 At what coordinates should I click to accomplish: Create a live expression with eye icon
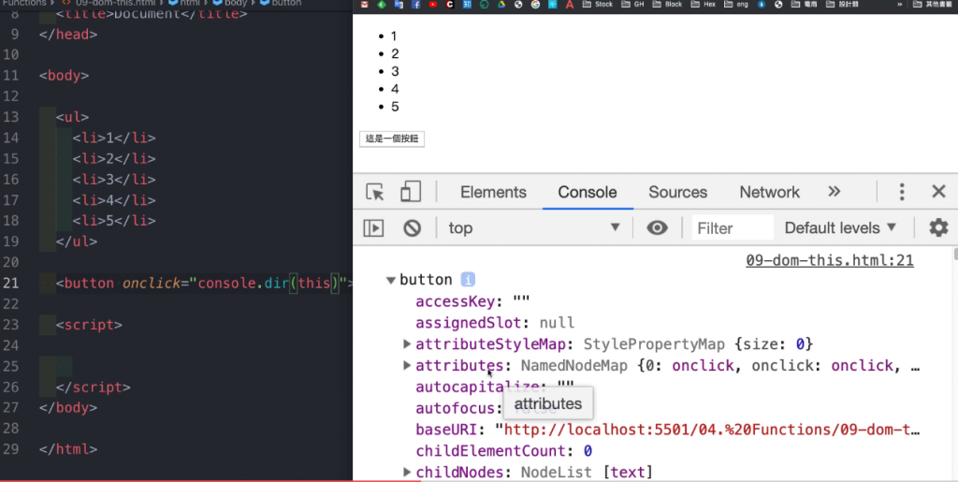tap(658, 227)
